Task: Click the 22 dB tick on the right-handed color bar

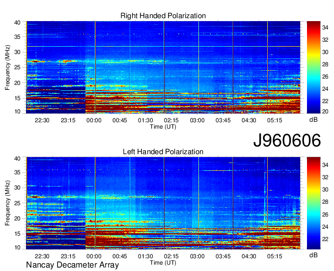Action: (x=325, y=101)
